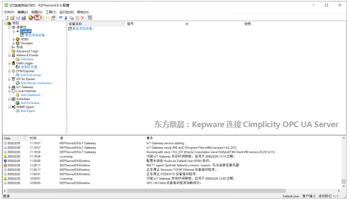Click the New Channel gear icon
The image size is (349, 201).
[x=31, y=18]
